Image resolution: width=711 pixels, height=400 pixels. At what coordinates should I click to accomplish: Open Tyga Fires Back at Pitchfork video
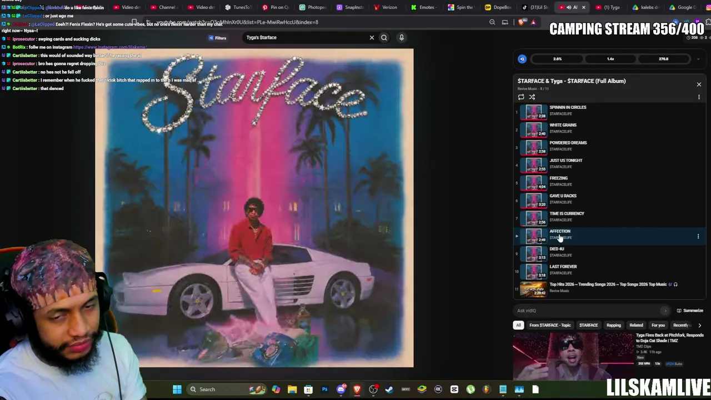tap(669, 338)
